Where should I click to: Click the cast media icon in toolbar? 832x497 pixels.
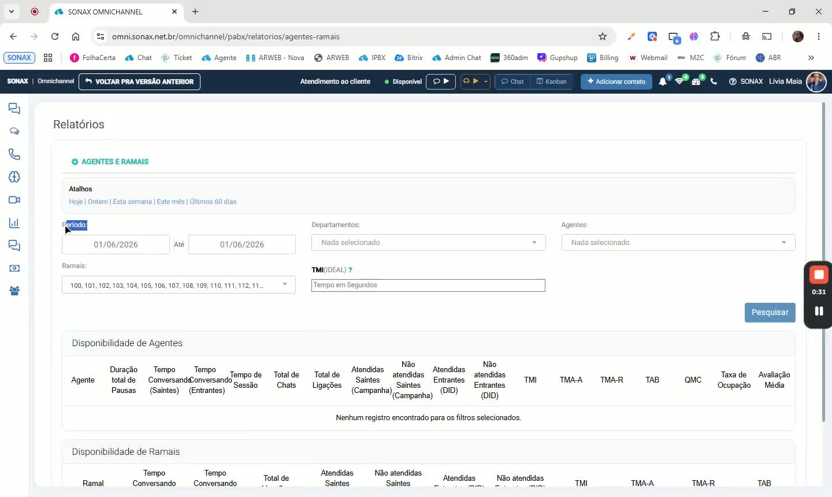[767, 36]
